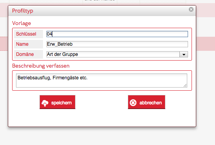This screenshot has width=215, height=145.
Task: Click the Domäne label
Action: coord(25,54)
